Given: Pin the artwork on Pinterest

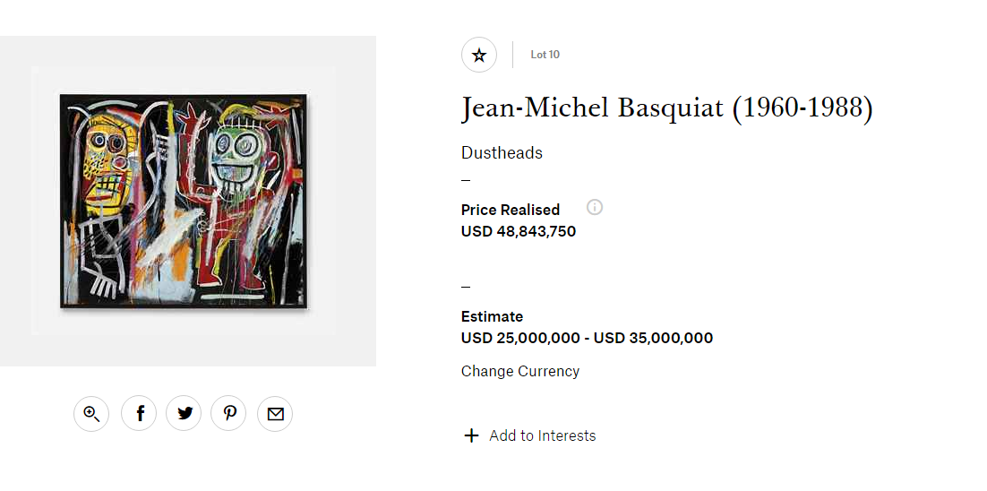Looking at the screenshot, I should pos(229,413).
